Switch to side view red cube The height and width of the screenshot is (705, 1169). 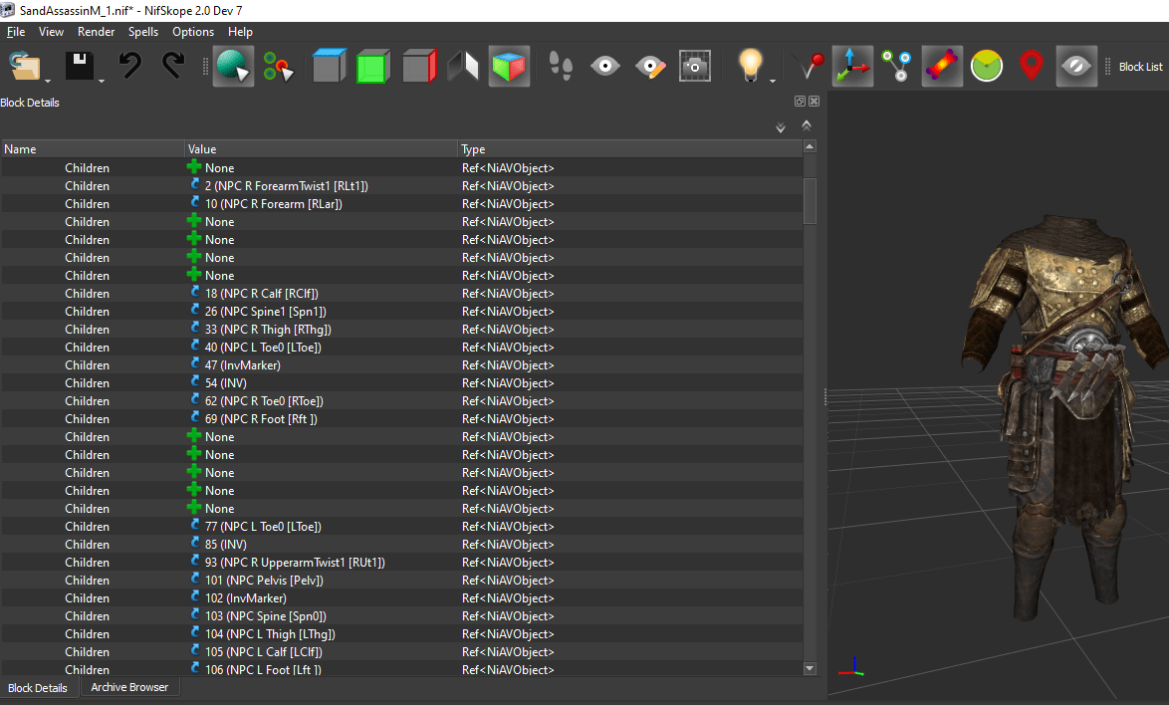419,67
